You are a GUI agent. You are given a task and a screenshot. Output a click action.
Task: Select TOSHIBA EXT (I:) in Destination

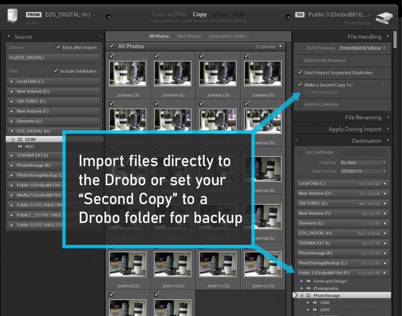[x=342, y=243]
